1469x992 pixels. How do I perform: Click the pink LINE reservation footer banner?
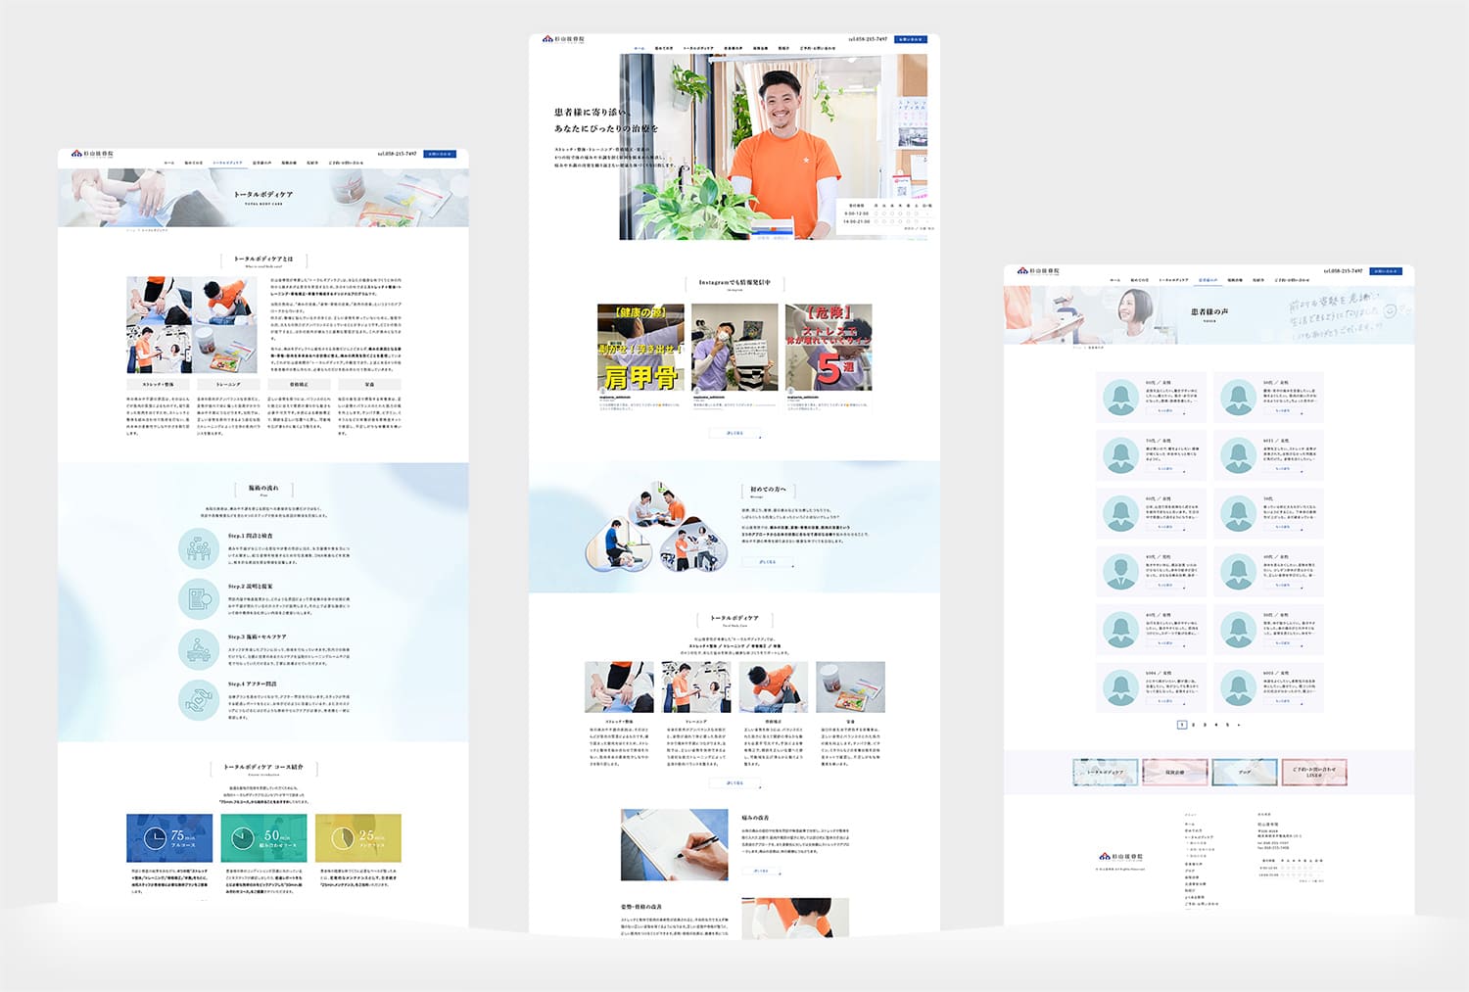1313,772
